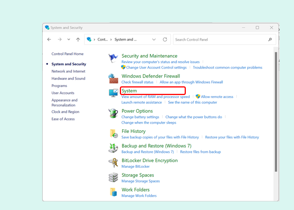Go up one level with up arrow

pos(78,39)
